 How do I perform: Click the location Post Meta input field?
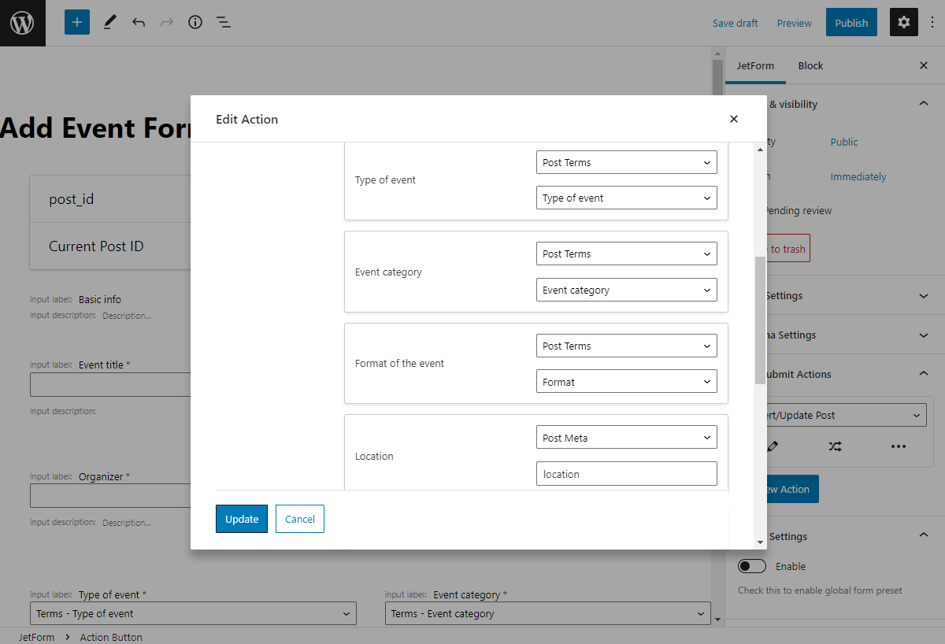(626, 473)
